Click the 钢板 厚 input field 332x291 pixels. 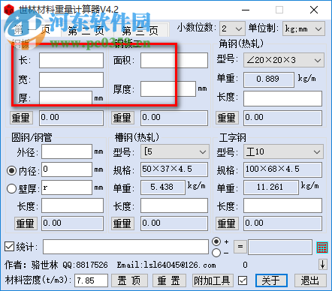click(65, 97)
